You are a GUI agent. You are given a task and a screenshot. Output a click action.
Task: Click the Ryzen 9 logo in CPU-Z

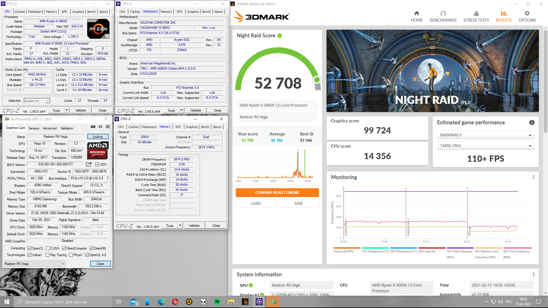pyautogui.click(x=98, y=29)
